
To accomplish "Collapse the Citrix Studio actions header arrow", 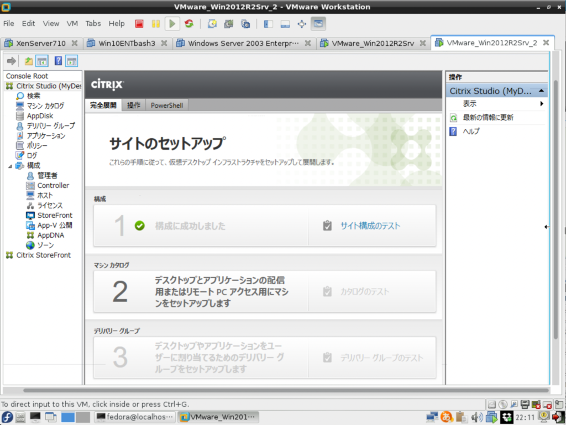I will pos(541,91).
